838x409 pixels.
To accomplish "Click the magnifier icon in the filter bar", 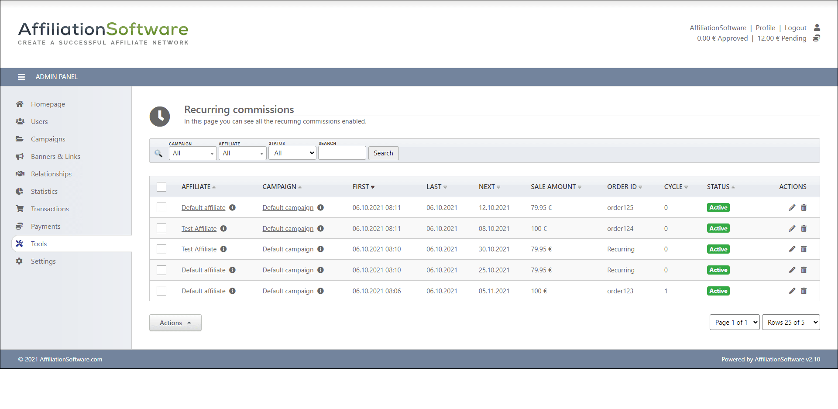I will tap(158, 153).
